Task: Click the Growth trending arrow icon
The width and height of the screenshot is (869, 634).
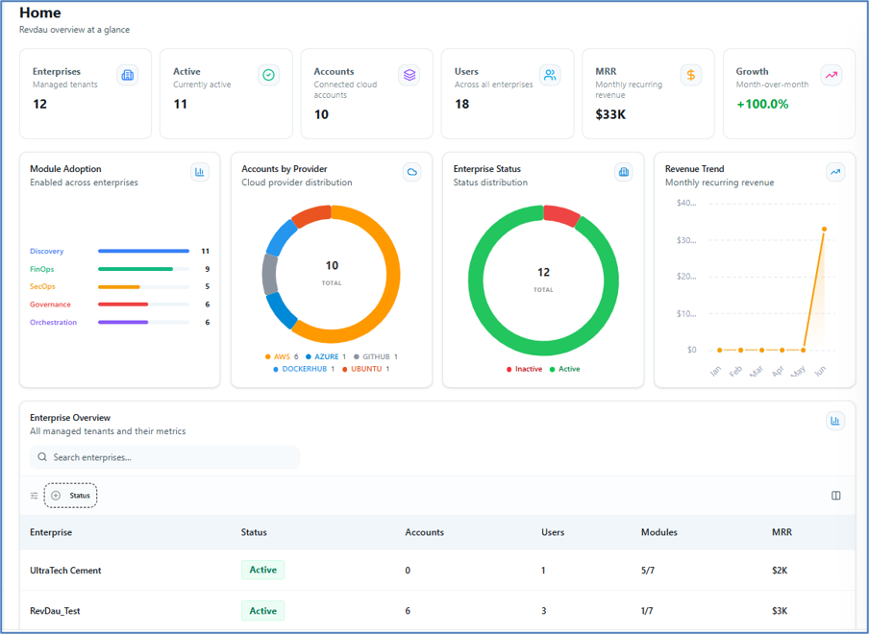Action: pos(832,75)
